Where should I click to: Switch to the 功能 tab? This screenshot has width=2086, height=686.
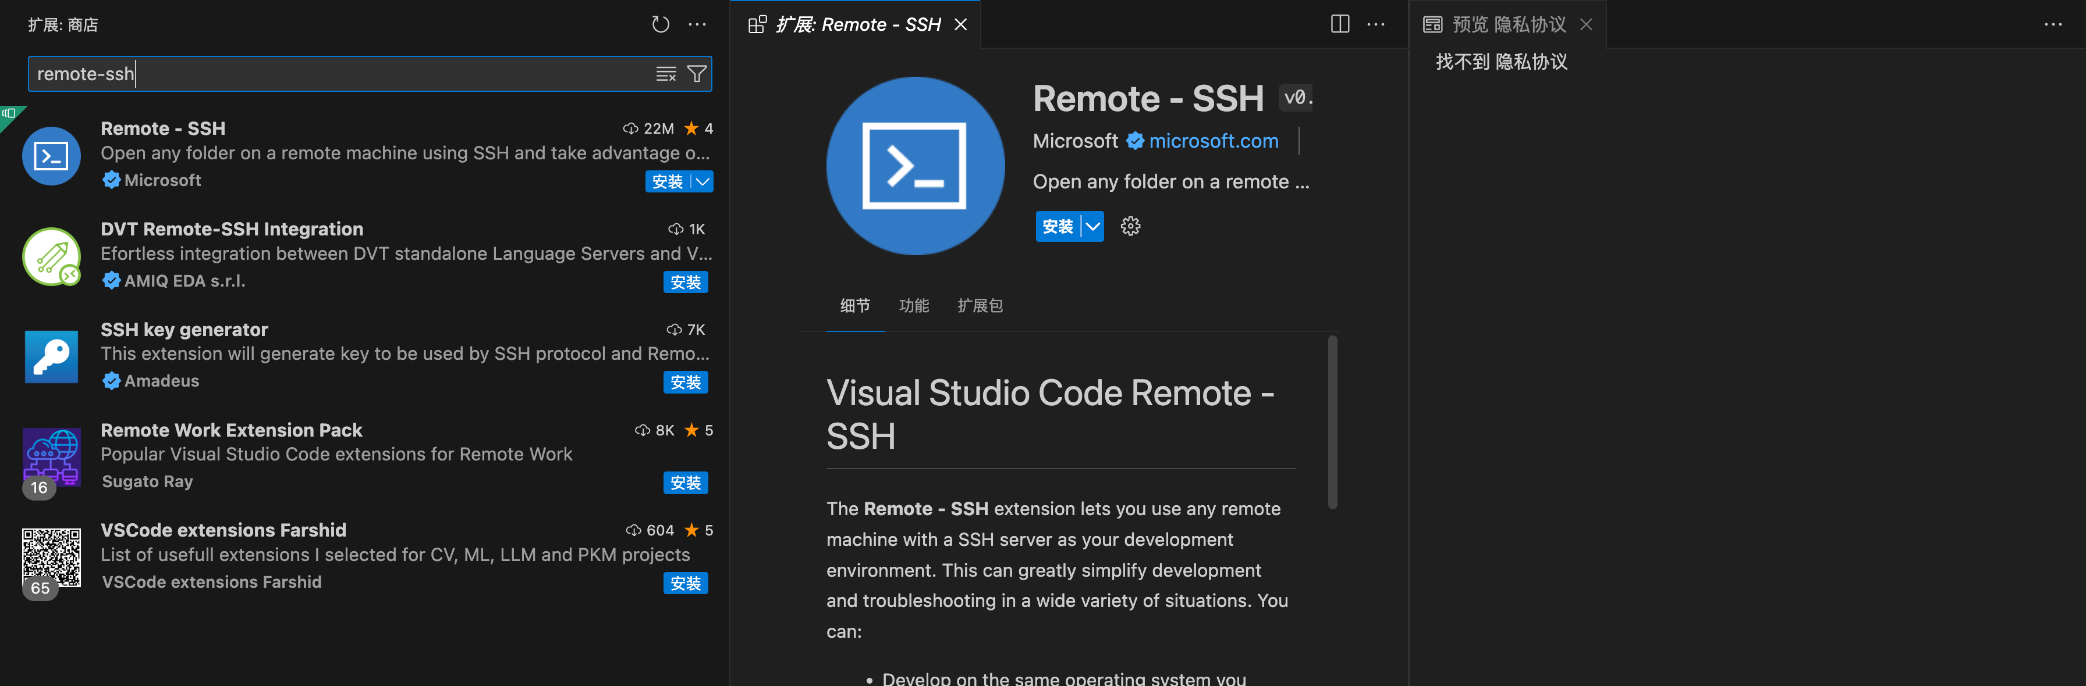pyautogui.click(x=913, y=306)
